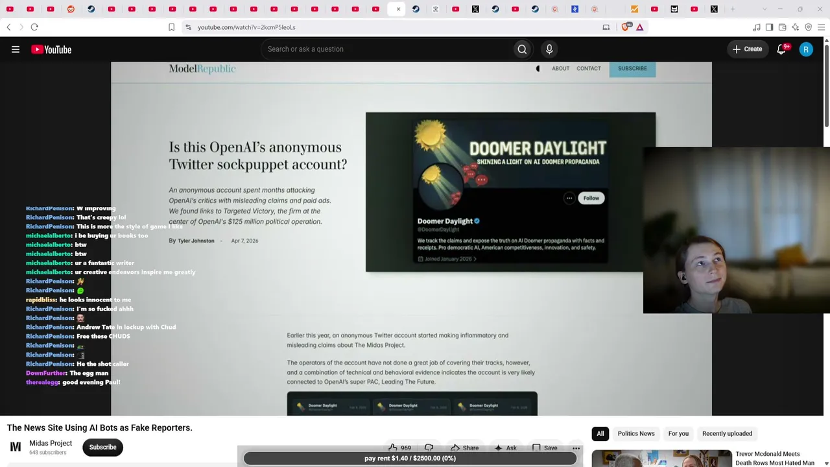The image size is (830, 467).
Task: Reload the page
Action: 34,27
